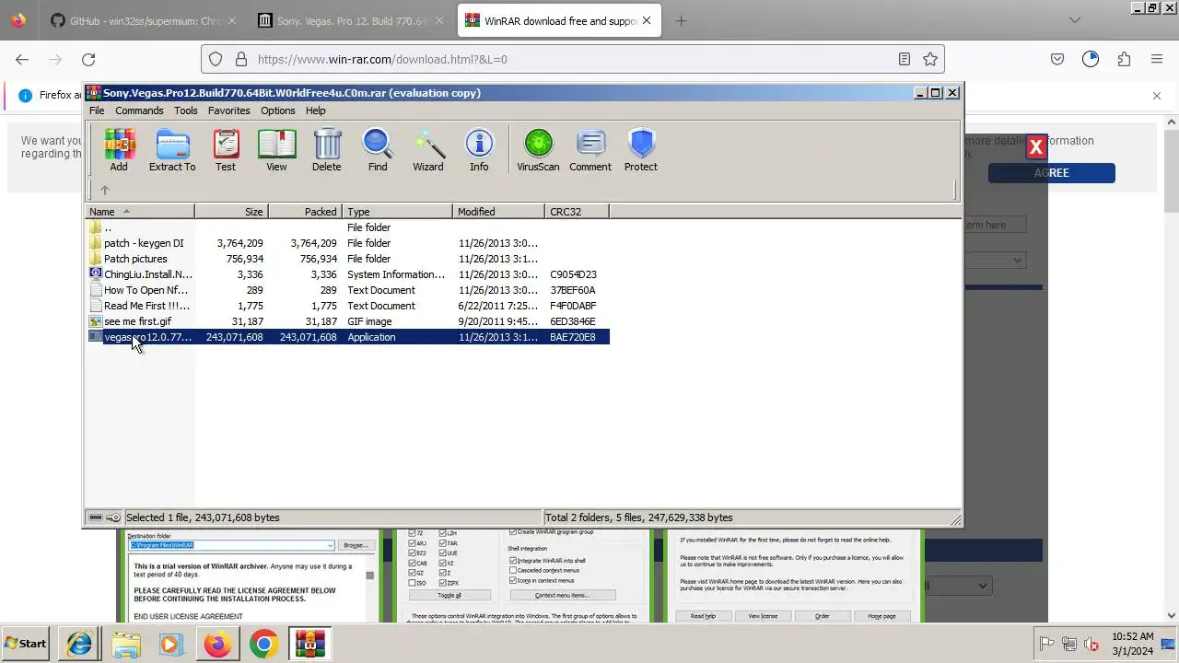Open the Find magnifier tool
The image size is (1179, 663).
[378, 150]
